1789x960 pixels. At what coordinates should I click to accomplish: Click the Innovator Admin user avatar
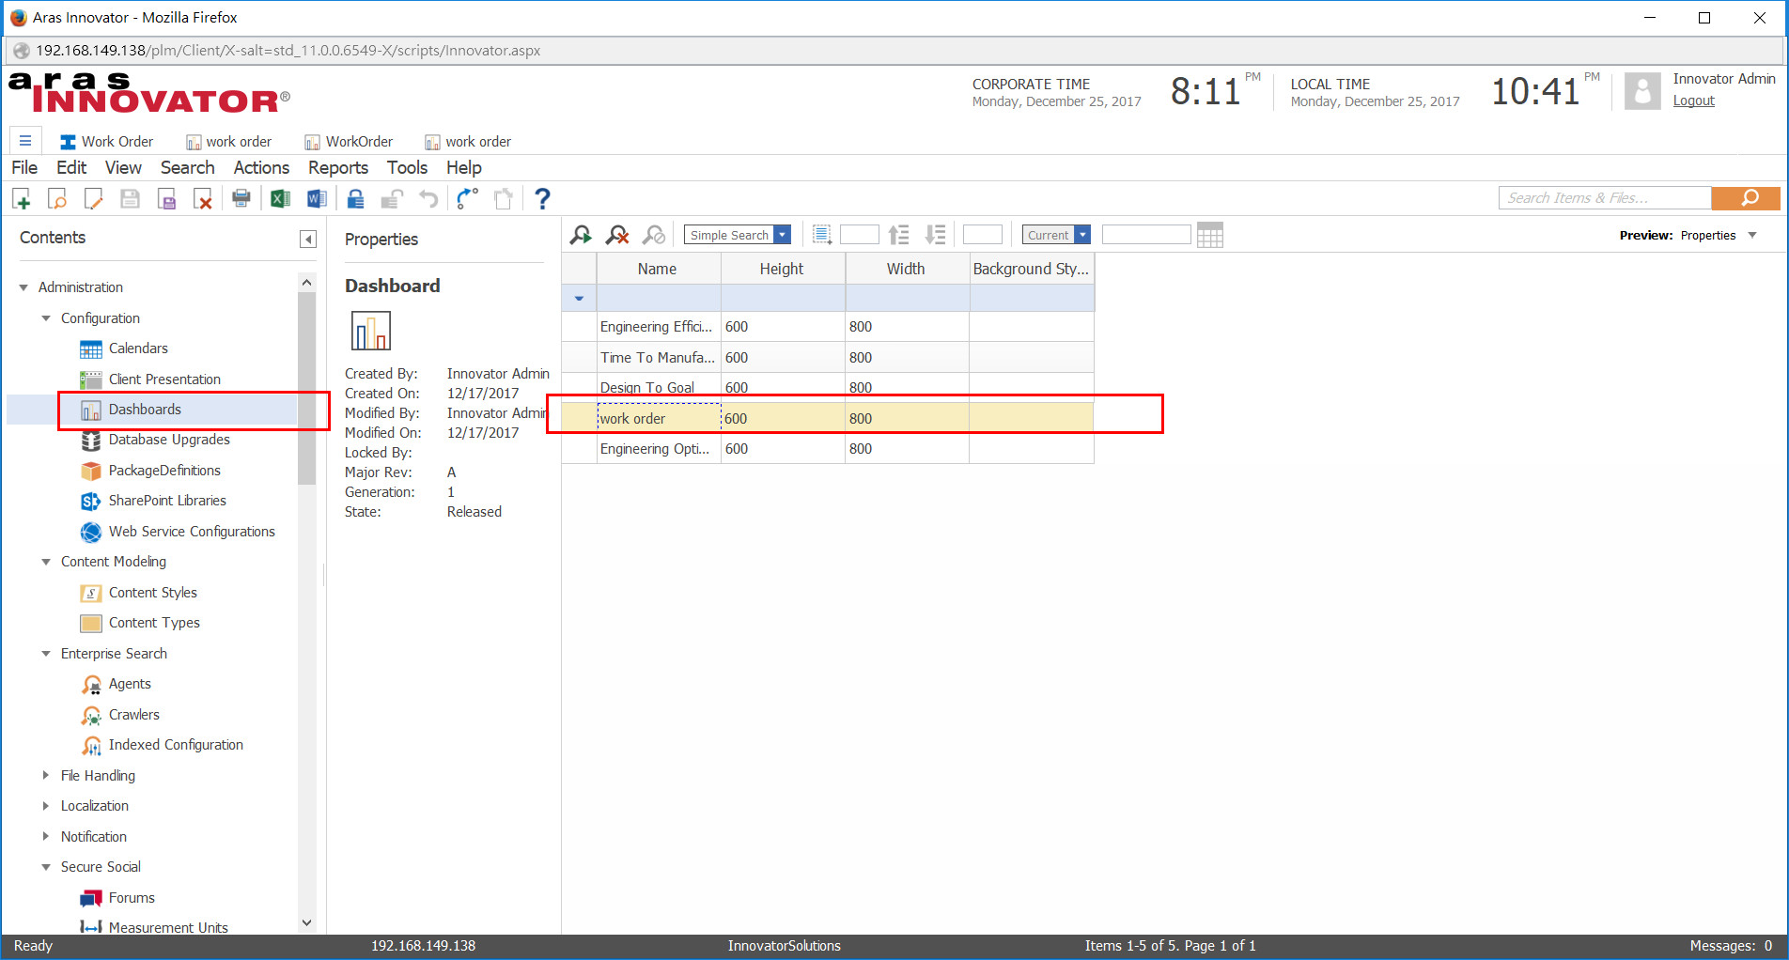(1642, 91)
